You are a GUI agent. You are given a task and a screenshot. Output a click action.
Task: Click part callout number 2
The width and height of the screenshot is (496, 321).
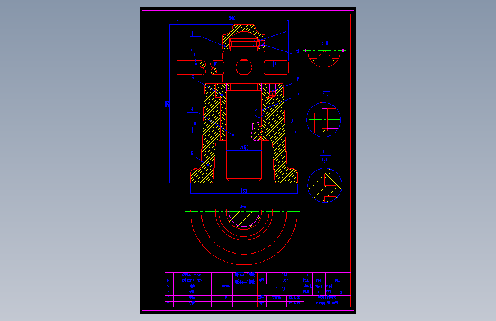click(x=192, y=49)
